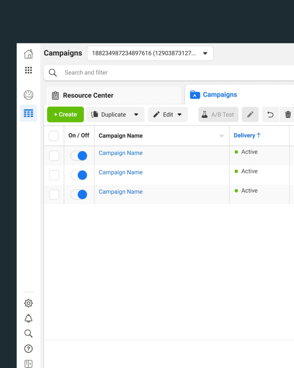Open Edit dropdown arrow
The height and width of the screenshot is (368, 294).
[179, 115]
